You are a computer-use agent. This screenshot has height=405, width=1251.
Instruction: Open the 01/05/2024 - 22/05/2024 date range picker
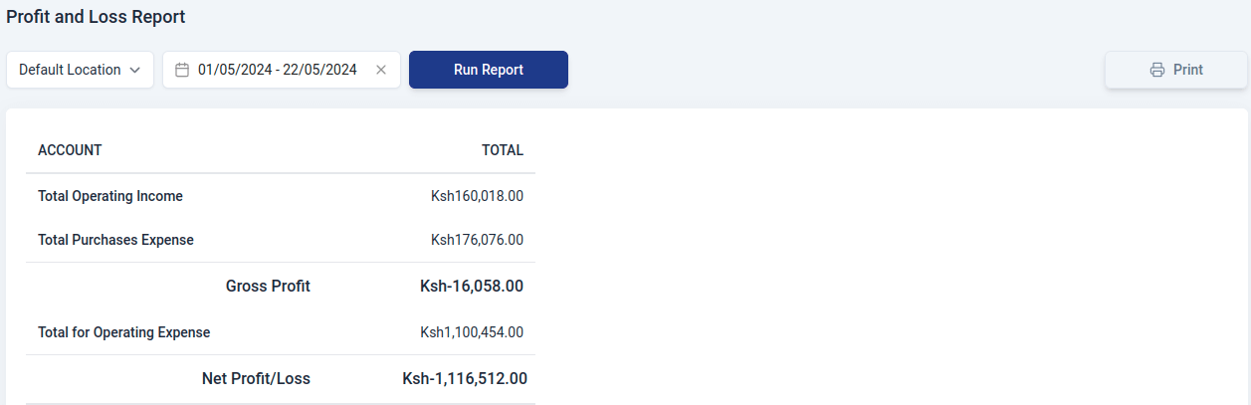(277, 70)
